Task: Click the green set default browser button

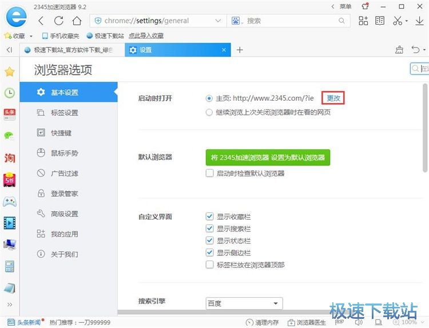Action: (268, 157)
